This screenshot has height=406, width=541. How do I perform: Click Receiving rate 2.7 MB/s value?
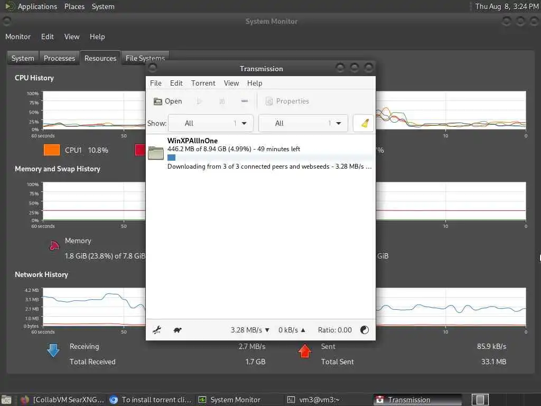[x=252, y=346]
